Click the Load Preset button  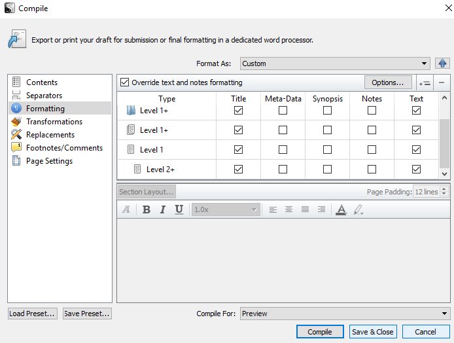(33, 314)
